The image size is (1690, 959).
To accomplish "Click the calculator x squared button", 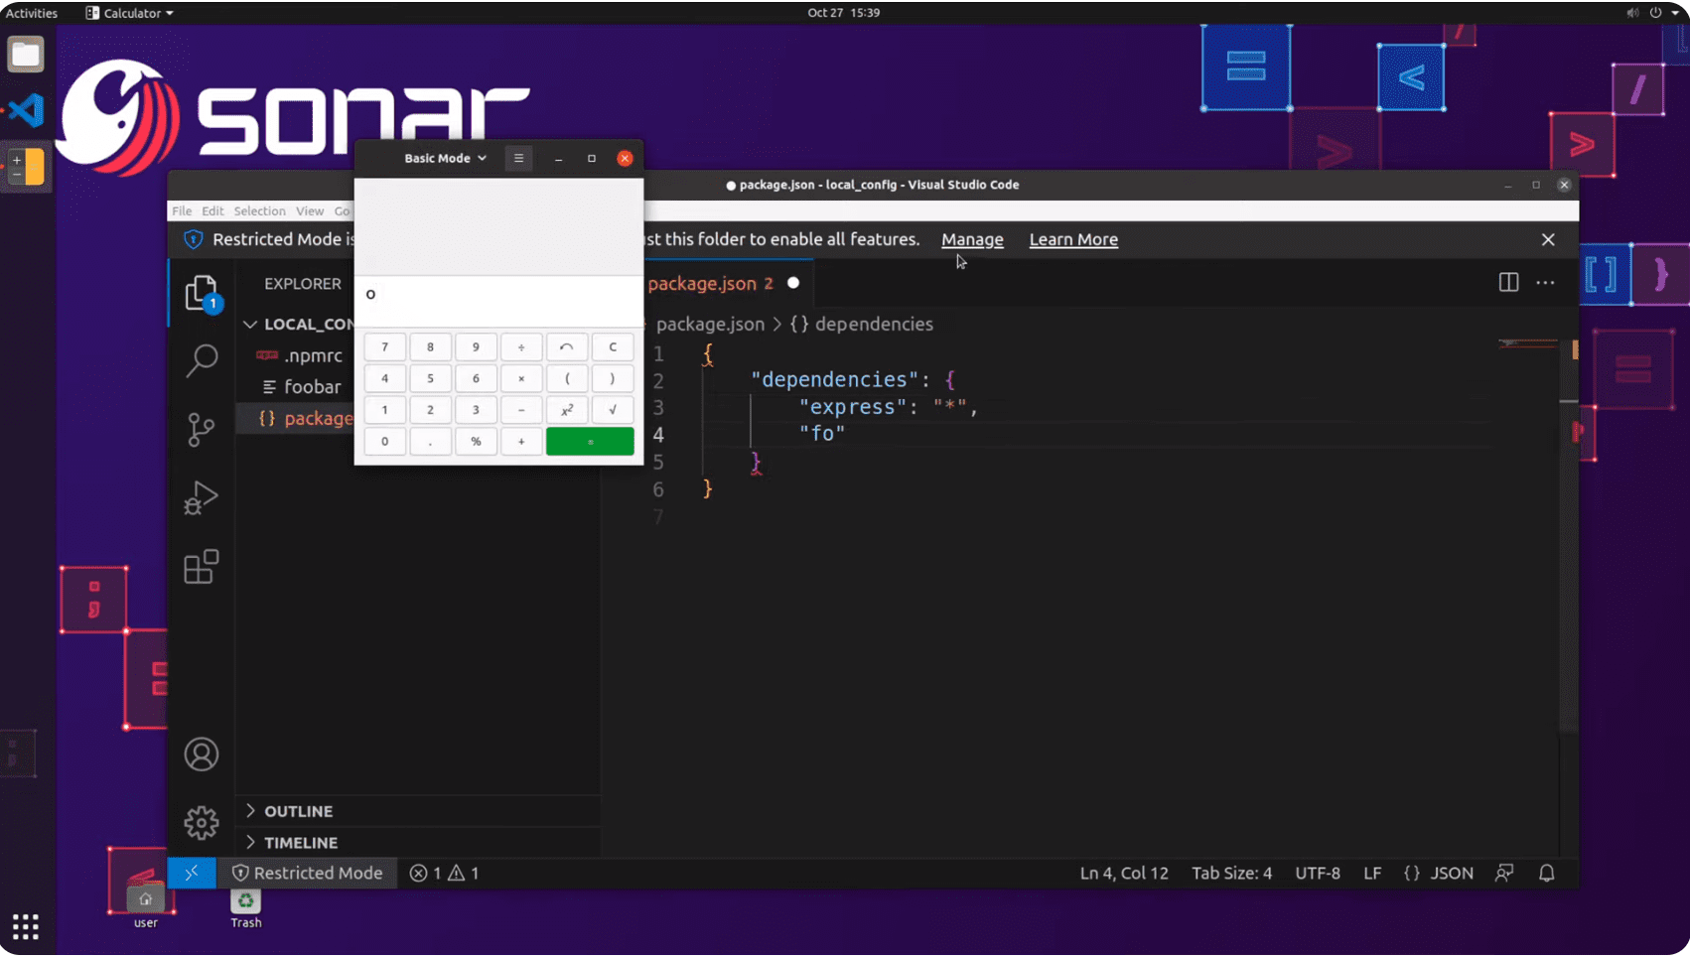I will point(567,409).
